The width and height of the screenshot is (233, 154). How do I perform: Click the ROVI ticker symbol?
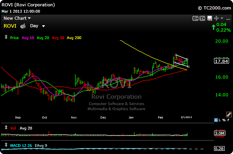tap(10, 26)
